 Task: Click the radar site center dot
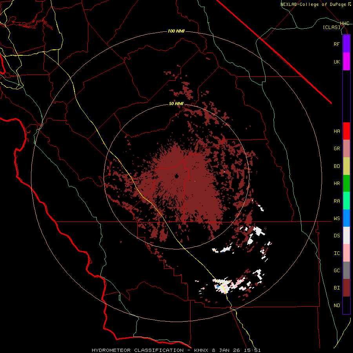(x=177, y=176)
